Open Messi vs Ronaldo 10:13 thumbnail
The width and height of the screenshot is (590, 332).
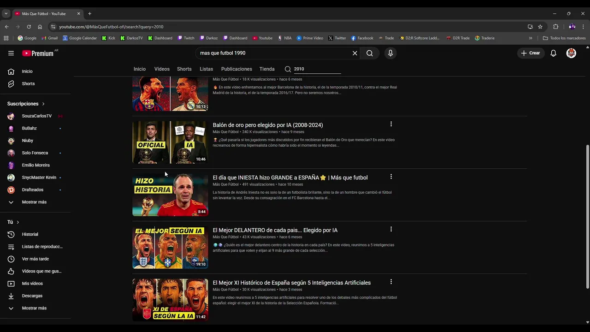pyautogui.click(x=170, y=94)
